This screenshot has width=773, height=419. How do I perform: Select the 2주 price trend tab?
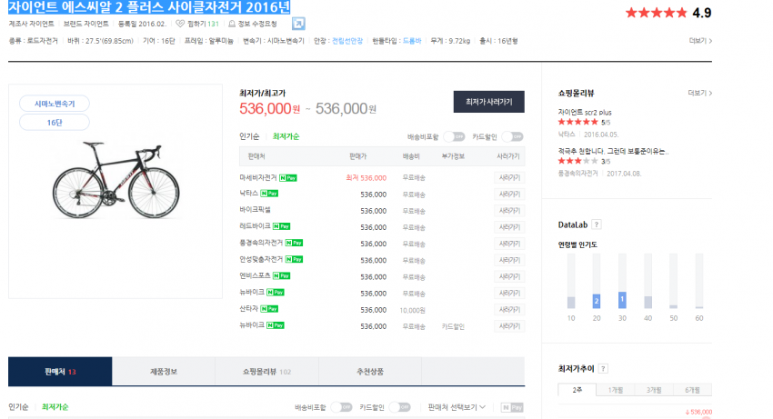tap(577, 390)
